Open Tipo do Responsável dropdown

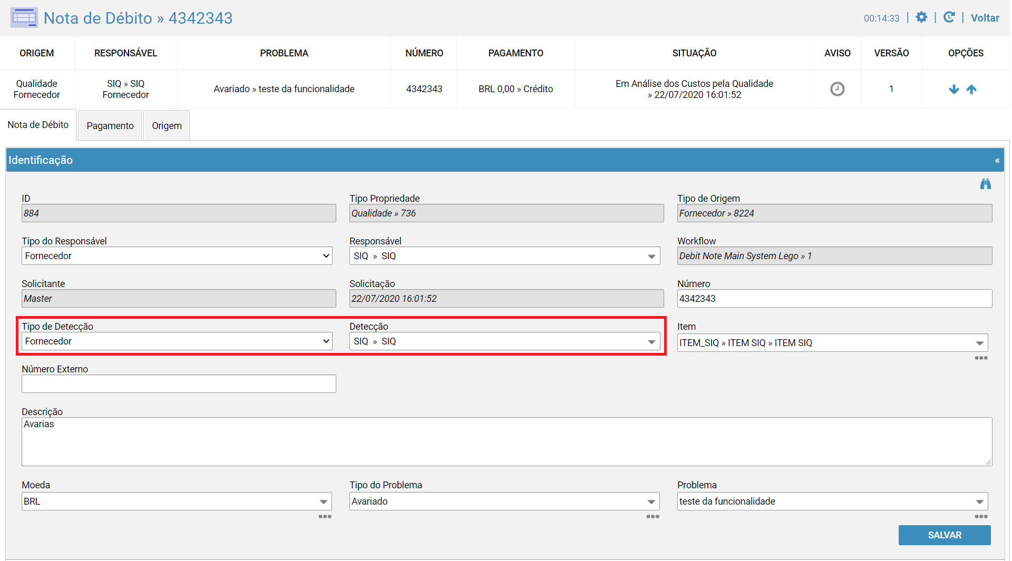pyautogui.click(x=177, y=256)
